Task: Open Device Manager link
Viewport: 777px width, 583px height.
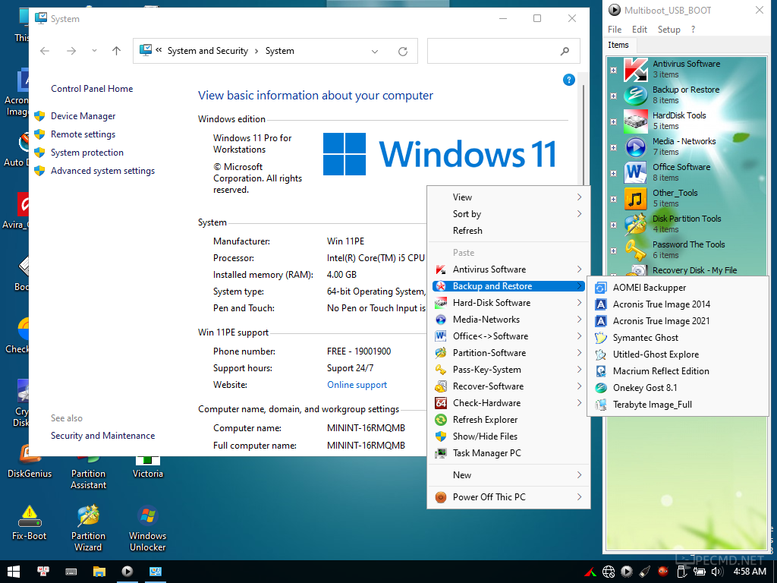Action: click(x=83, y=116)
